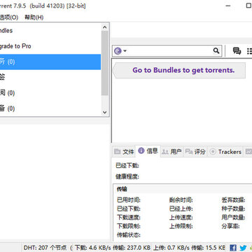This screenshot has width=252, height=252.
Task: Click the 剩余时间: label
Action: coord(181,200)
